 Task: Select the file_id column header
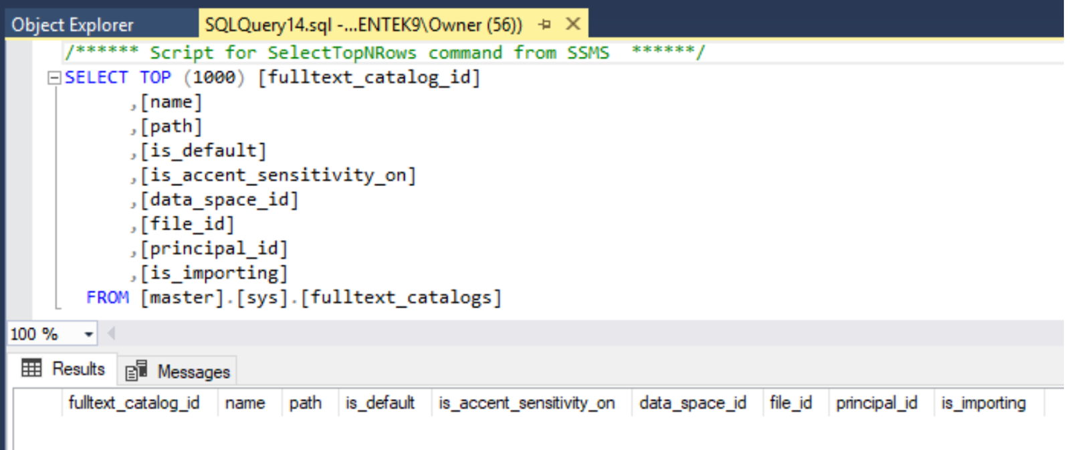pyautogui.click(x=795, y=403)
